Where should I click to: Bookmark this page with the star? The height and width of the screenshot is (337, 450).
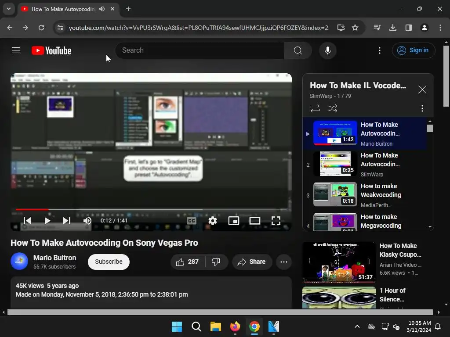coord(355,28)
